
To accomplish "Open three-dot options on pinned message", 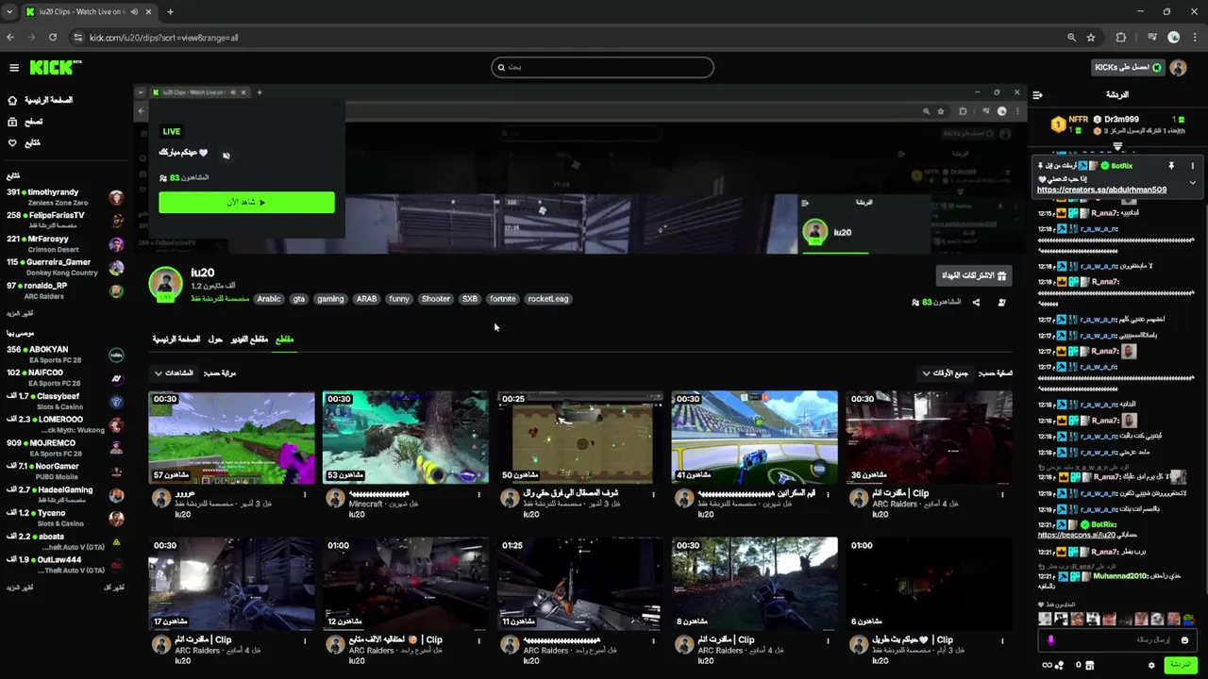I will tap(1192, 166).
